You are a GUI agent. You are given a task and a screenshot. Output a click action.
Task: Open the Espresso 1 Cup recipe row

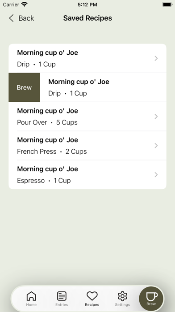[x=87, y=174]
